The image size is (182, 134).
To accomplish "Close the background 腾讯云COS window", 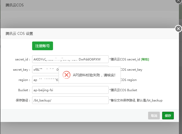I will (x=178, y=1).
